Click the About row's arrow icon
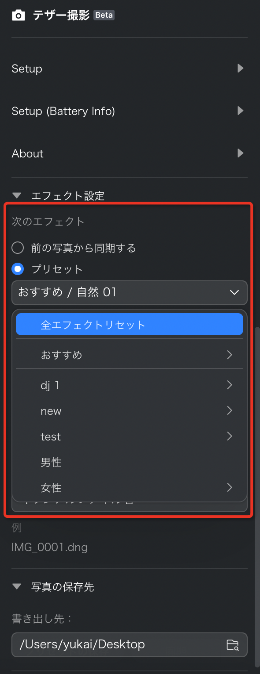Viewport: 260px width, 674px height. tap(240, 153)
